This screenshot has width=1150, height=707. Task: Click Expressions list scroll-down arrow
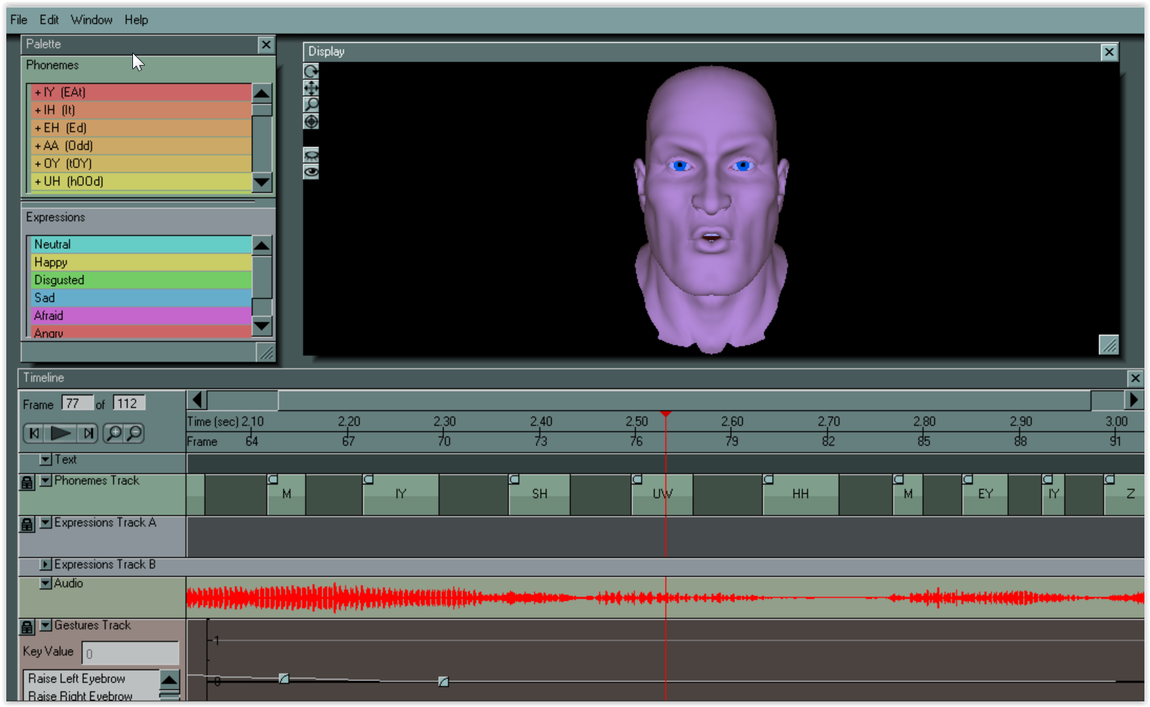coord(262,325)
